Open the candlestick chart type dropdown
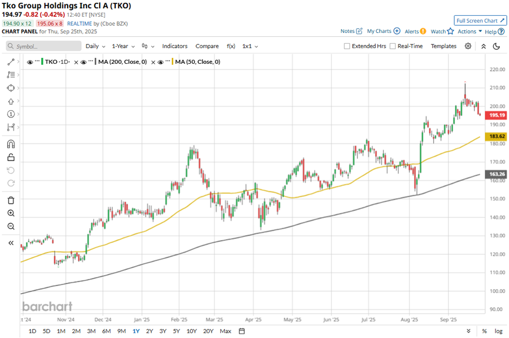This screenshot has height=338, width=509. pyautogui.click(x=148, y=46)
